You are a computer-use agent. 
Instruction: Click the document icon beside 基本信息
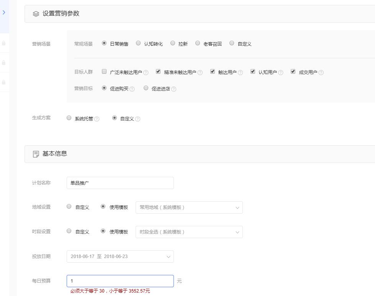(36, 153)
